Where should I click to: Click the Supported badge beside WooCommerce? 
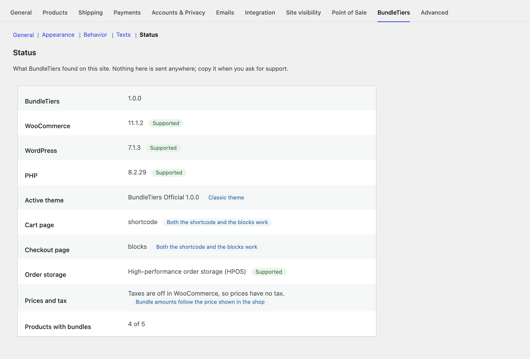click(166, 123)
